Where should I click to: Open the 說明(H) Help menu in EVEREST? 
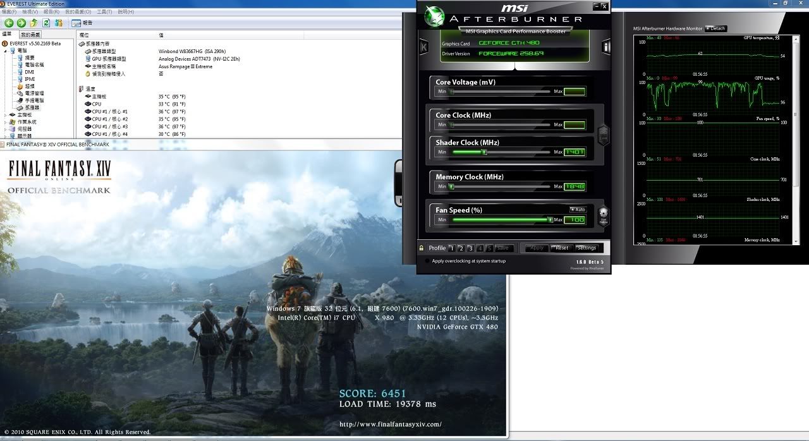pos(126,11)
